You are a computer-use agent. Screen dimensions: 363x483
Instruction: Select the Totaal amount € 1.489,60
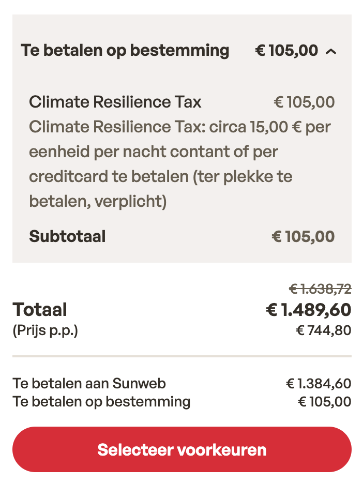tap(308, 309)
